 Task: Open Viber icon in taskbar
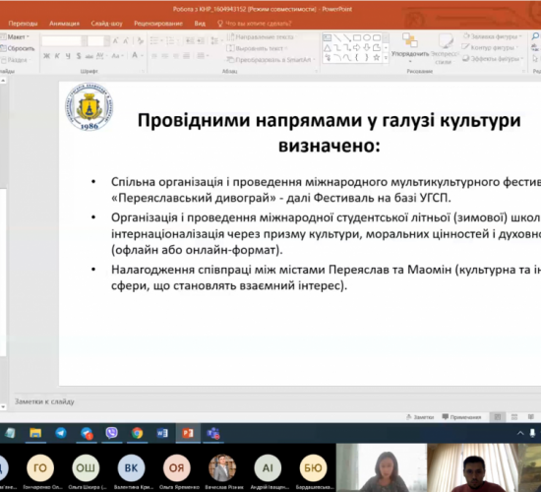click(111, 433)
